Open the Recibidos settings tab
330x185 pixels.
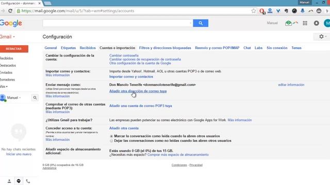click(x=88, y=48)
